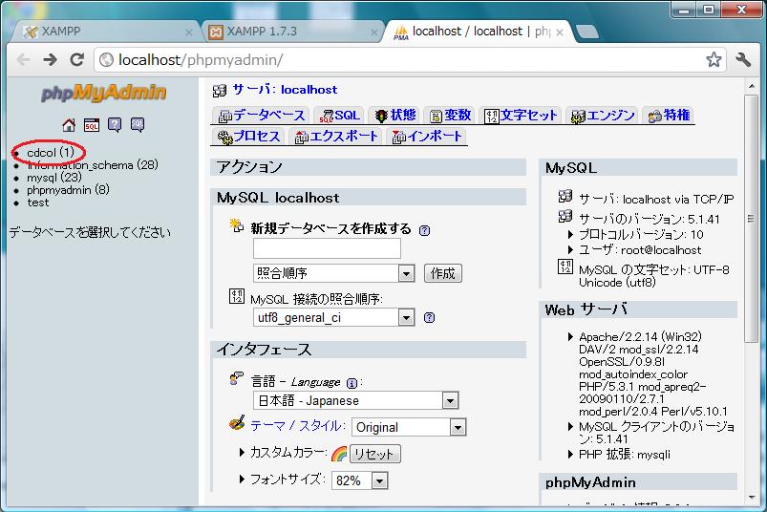Open the utf8_general_ci connection collation dropdown
This screenshot has width=767, height=512.
pyautogui.click(x=333, y=317)
